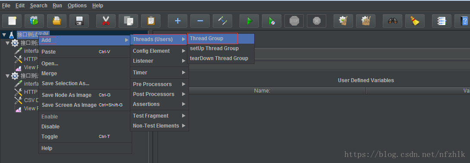Click Start no pauses icon
The height and width of the screenshot is (163, 470).
point(271,21)
